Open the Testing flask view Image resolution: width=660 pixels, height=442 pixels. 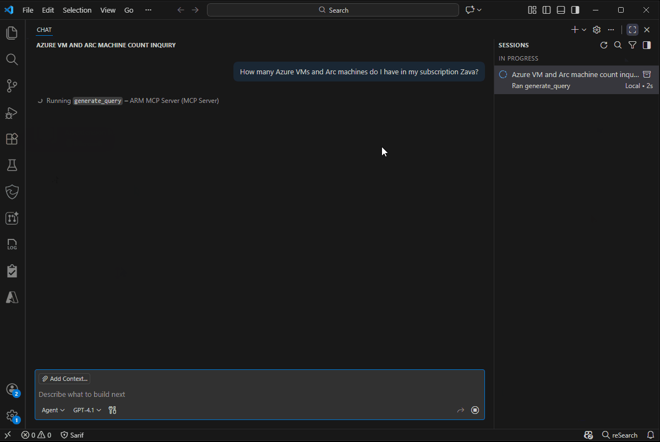12,166
